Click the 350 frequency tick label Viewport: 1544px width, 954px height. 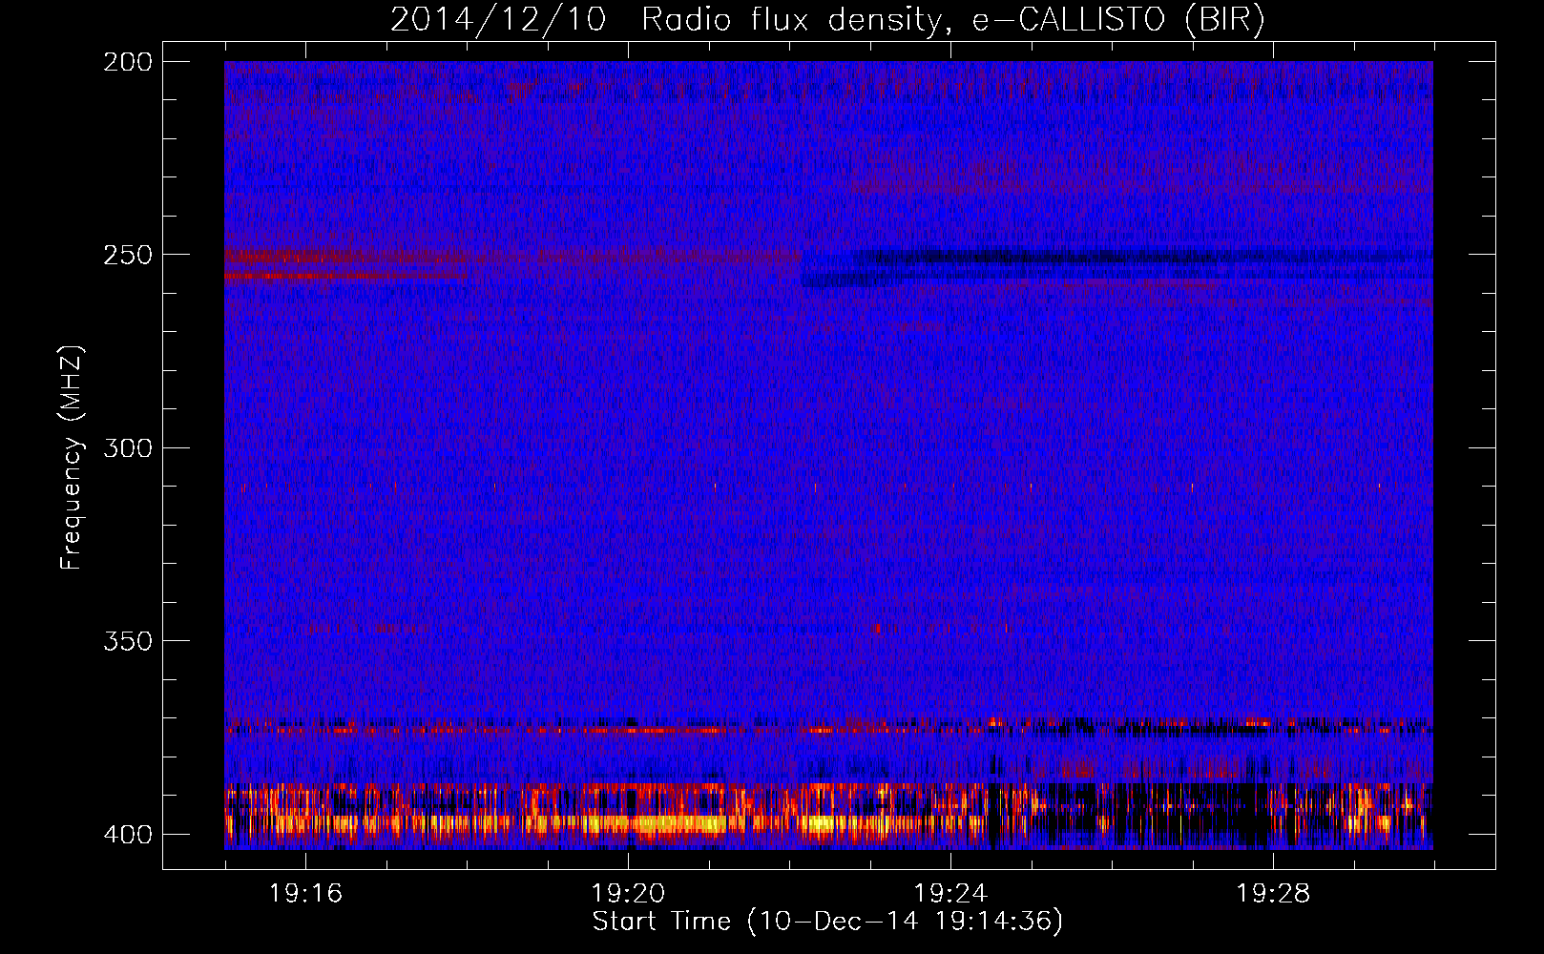[127, 641]
